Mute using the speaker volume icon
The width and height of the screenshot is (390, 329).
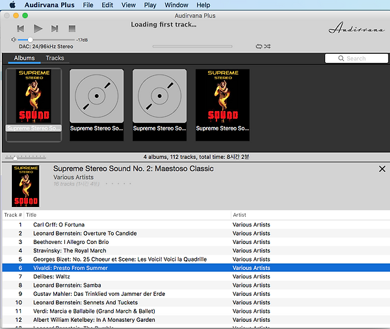click(x=14, y=40)
